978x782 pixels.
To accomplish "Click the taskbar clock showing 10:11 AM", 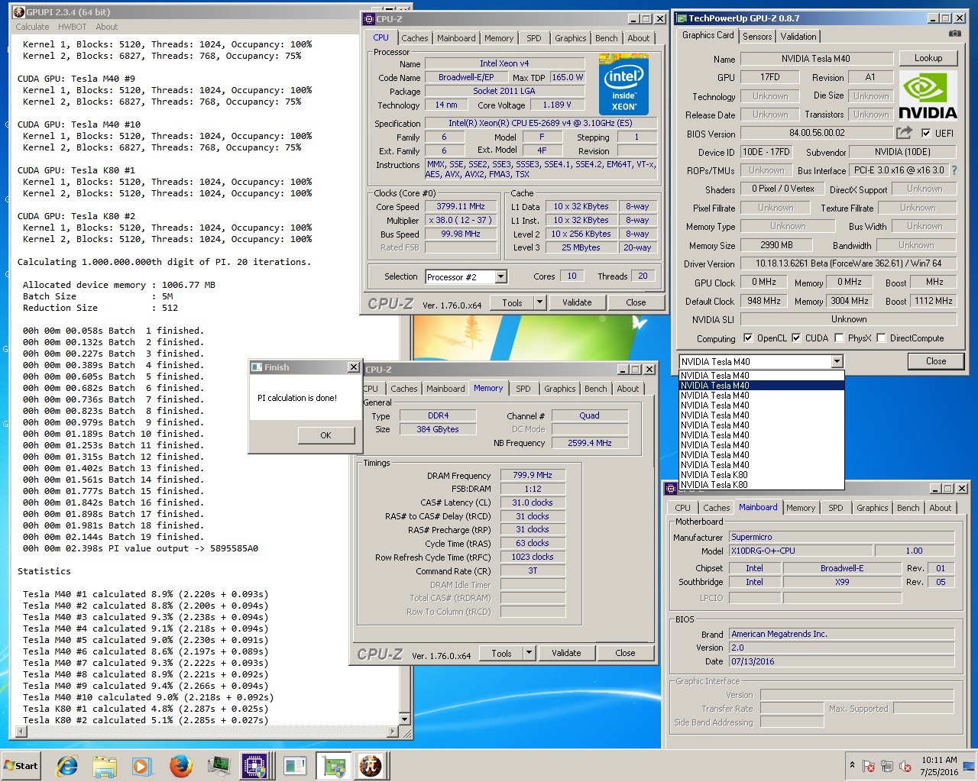I will point(939,766).
